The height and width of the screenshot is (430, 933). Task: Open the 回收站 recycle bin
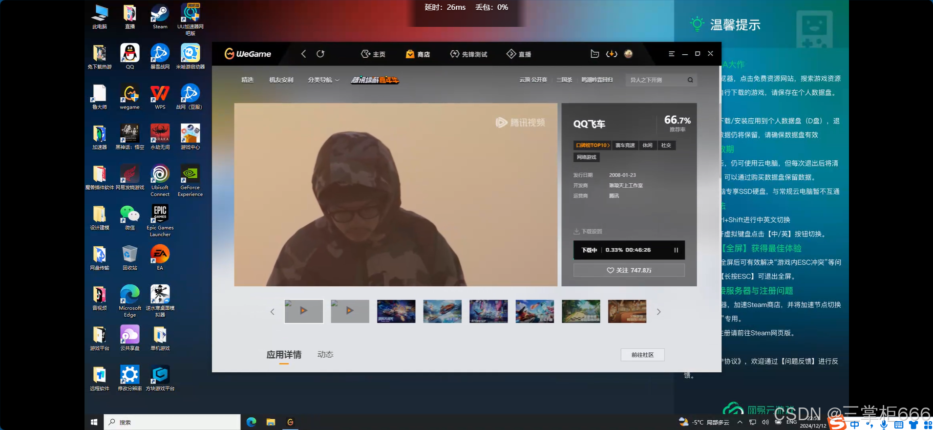tap(130, 258)
